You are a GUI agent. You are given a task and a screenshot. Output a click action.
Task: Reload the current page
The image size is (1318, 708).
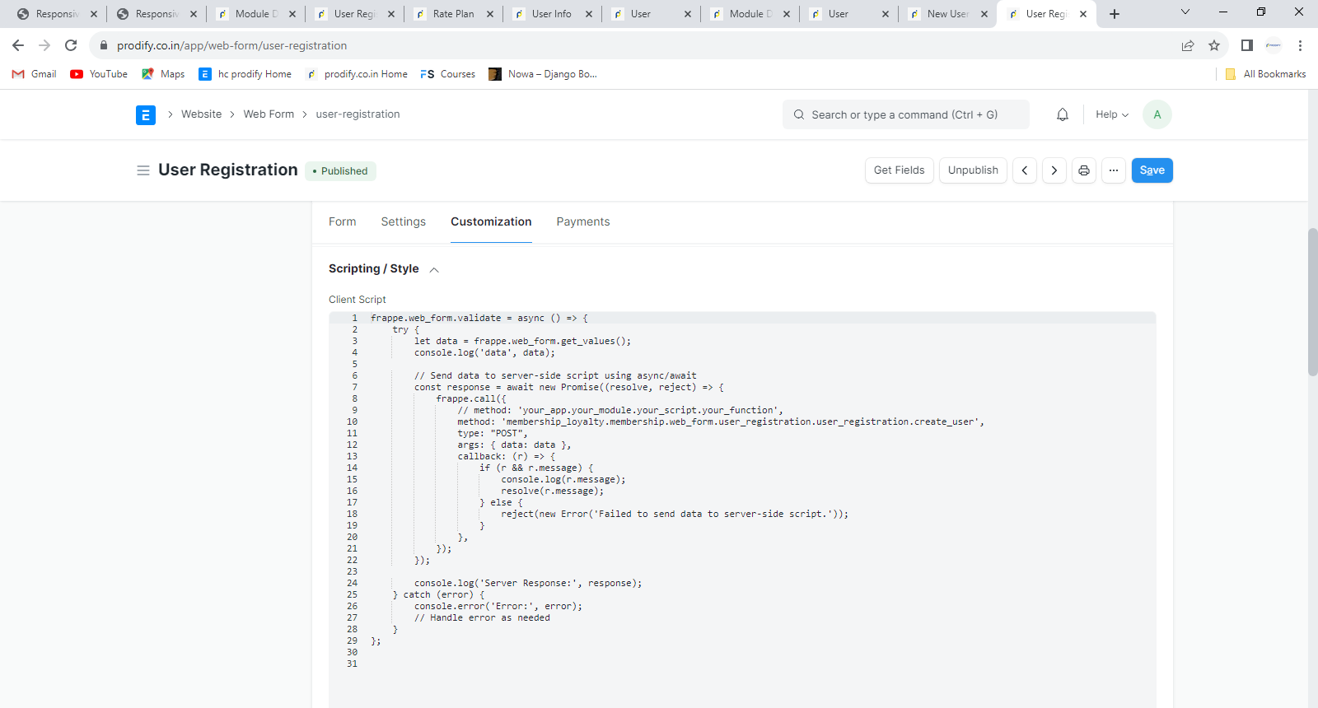pos(71,45)
